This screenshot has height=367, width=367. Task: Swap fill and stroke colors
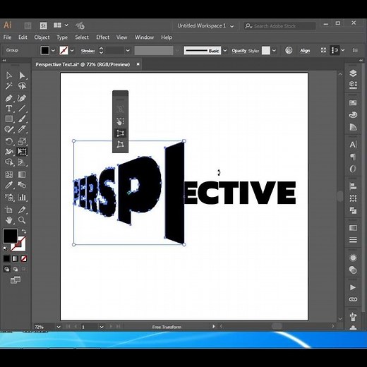tap(24, 231)
